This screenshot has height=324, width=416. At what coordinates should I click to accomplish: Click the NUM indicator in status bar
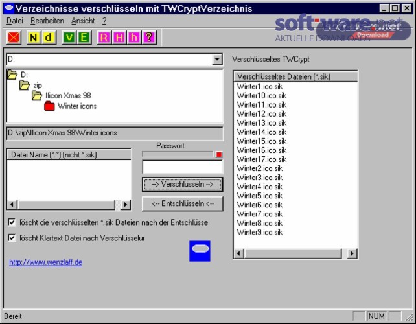[x=376, y=316]
